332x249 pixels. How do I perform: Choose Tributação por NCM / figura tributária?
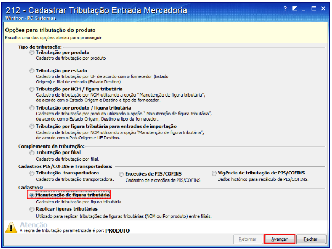(31, 89)
